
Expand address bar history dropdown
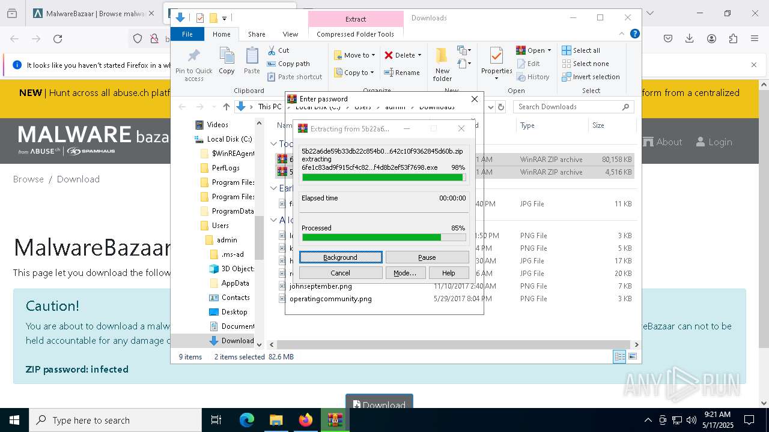click(x=490, y=107)
